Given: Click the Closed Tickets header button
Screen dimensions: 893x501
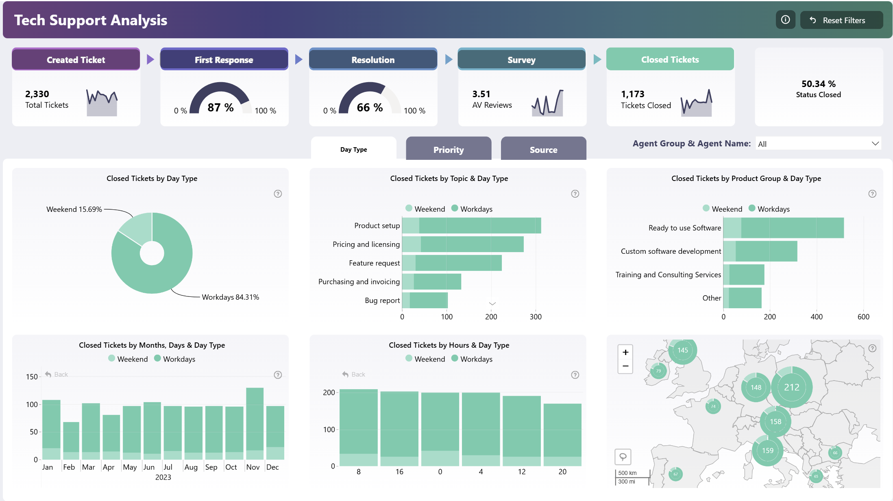Looking at the screenshot, I should pos(670,59).
